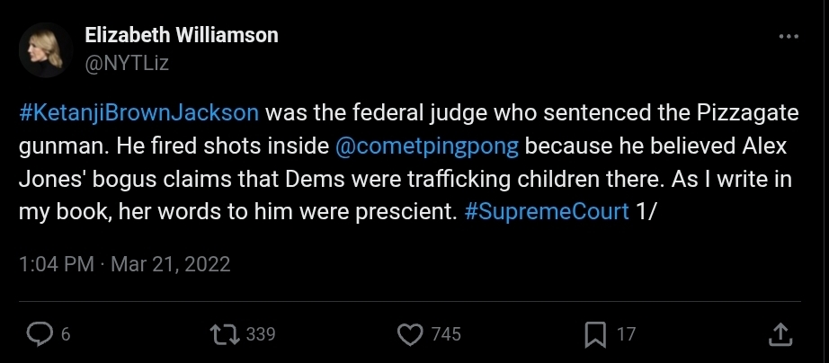Open the Elizabeth Williamson display name link

182,35
